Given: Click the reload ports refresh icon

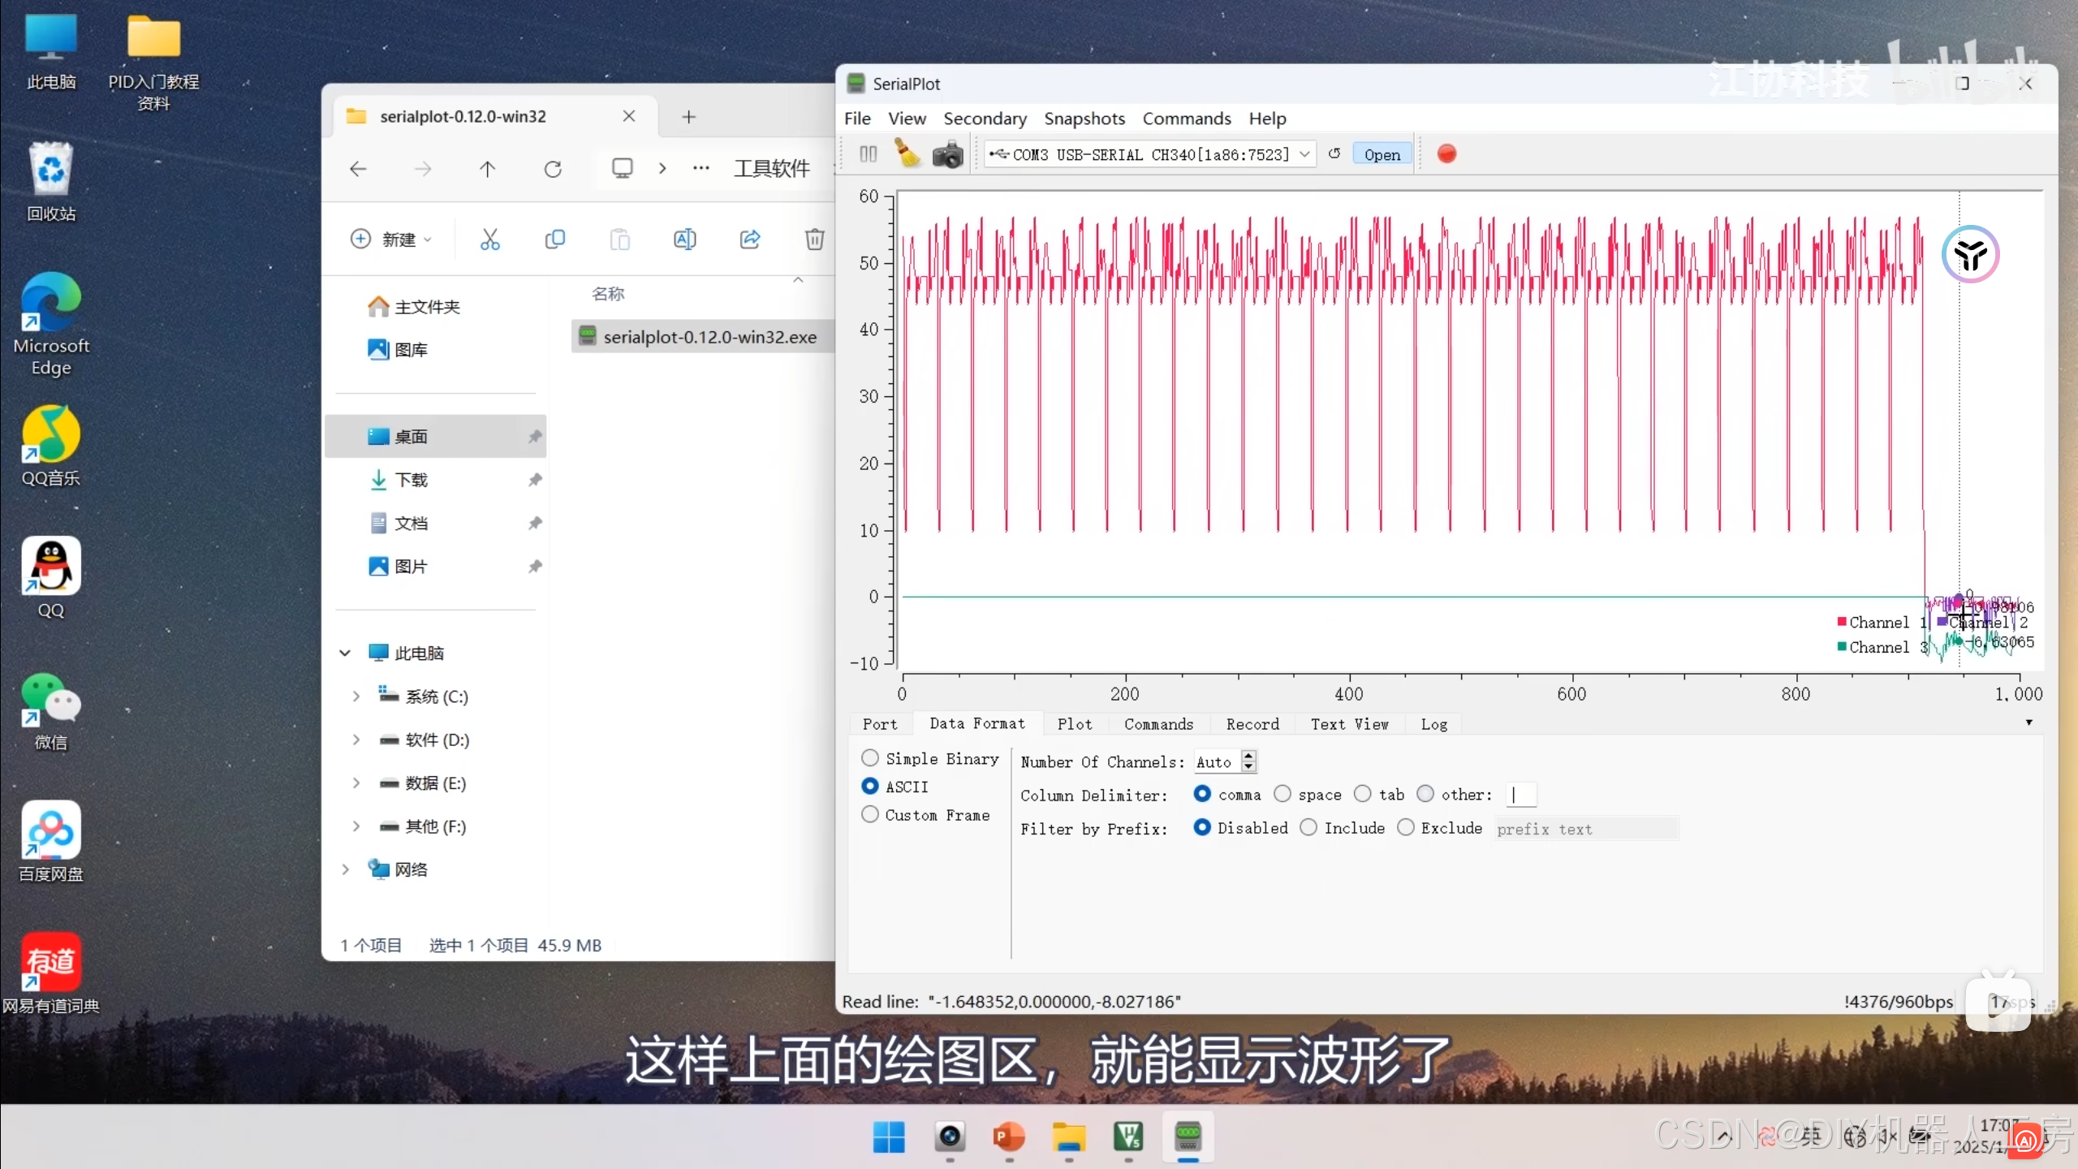Looking at the screenshot, I should [x=1334, y=153].
